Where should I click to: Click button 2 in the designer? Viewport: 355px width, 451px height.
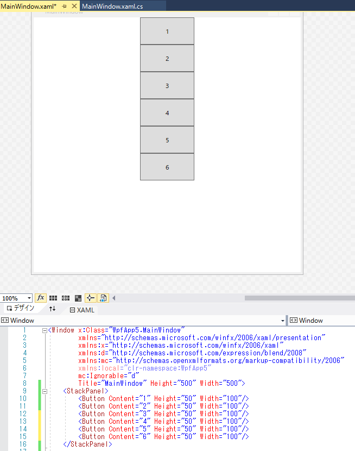(x=167, y=58)
